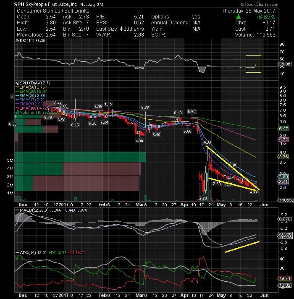Click the volume bars icon in the legend

tap(17, 112)
